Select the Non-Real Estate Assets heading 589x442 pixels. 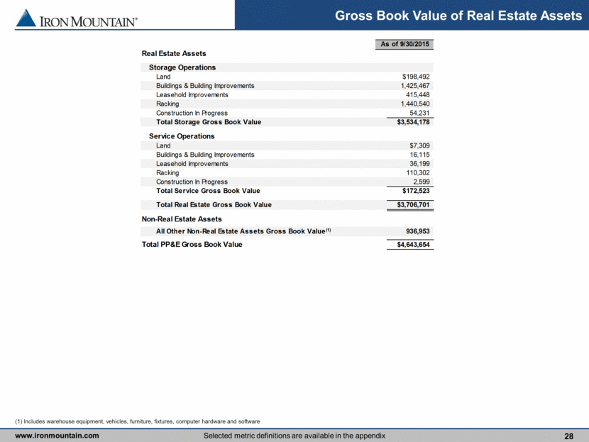[182, 219]
